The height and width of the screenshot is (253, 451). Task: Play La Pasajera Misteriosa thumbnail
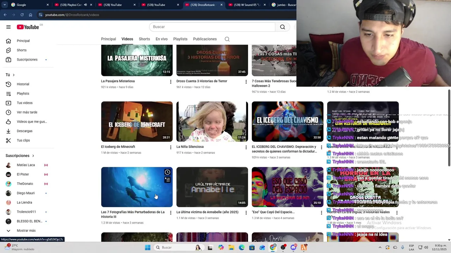(x=137, y=60)
